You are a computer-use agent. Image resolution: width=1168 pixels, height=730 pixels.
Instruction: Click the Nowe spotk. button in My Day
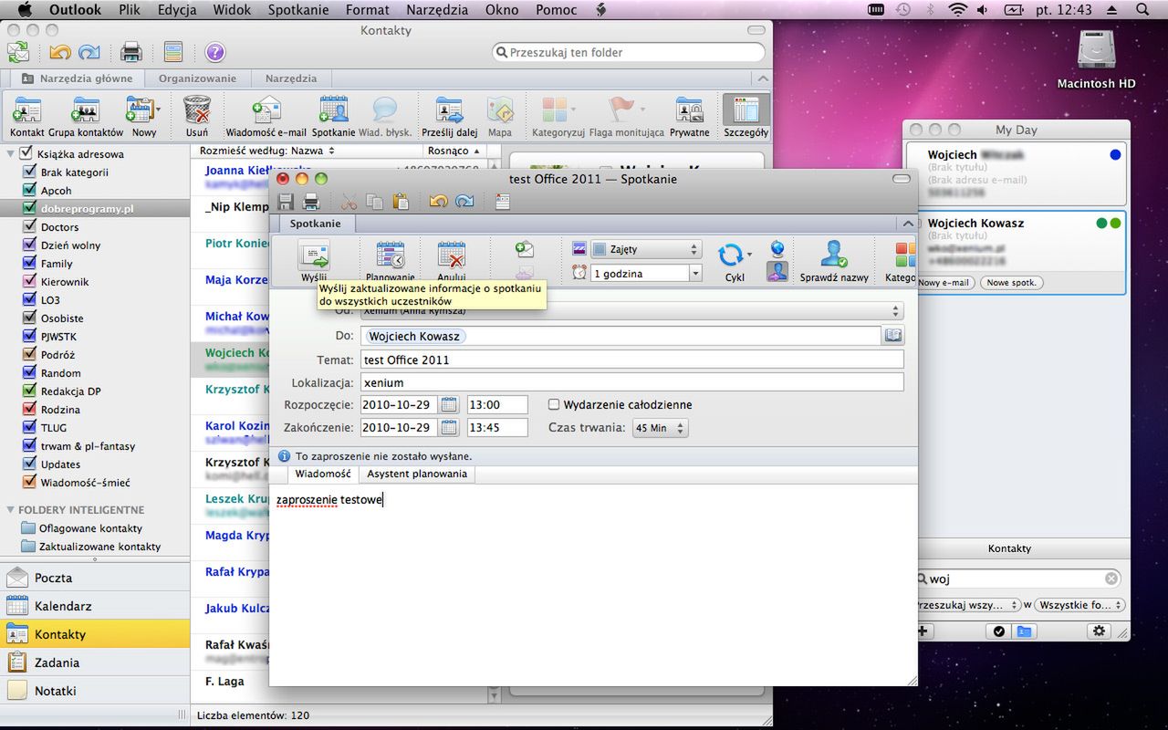1012,283
